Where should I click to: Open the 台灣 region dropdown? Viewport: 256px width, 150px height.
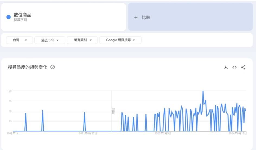tap(20, 40)
